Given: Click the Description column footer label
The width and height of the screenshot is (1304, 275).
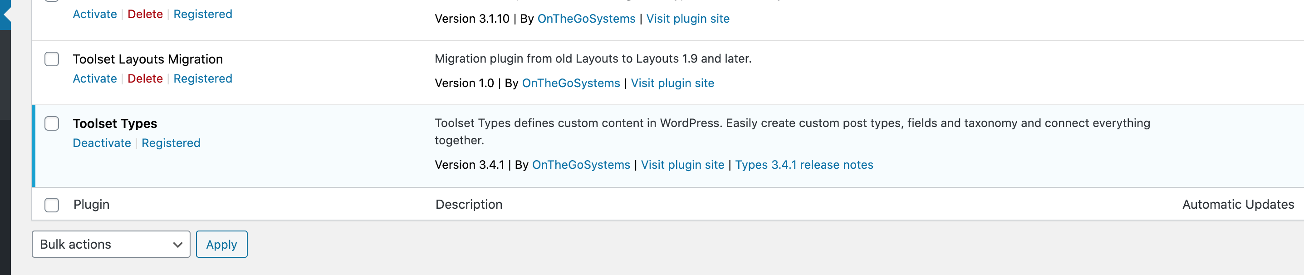Looking at the screenshot, I should pyautogui.click(x=469, y=204).
